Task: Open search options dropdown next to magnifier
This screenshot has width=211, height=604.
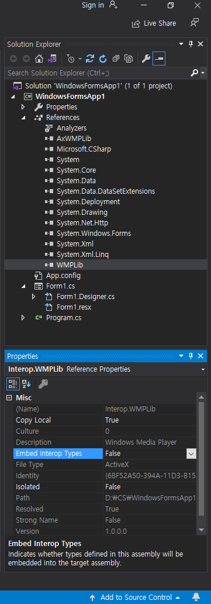Action: click(203, 73)
